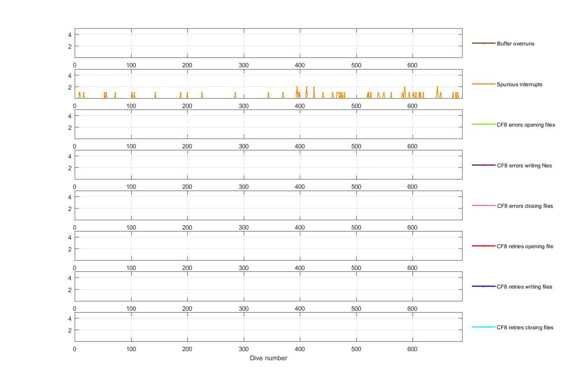Screen dimensions: 574x384
Task: Click the orange spike near dive 370
Action: (283, 95)
